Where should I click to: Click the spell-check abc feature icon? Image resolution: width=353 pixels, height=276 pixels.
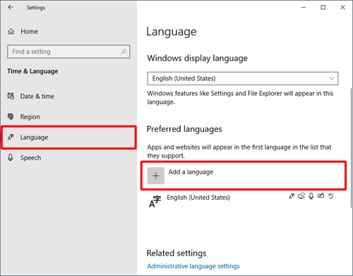click(x=331, y=196)
